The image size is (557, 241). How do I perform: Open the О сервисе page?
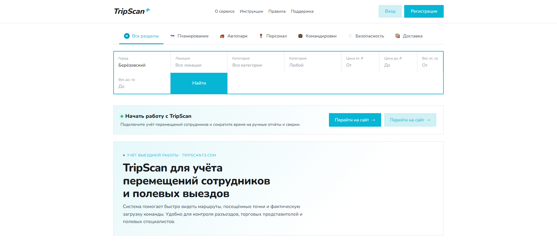click(x=225, y=11)
